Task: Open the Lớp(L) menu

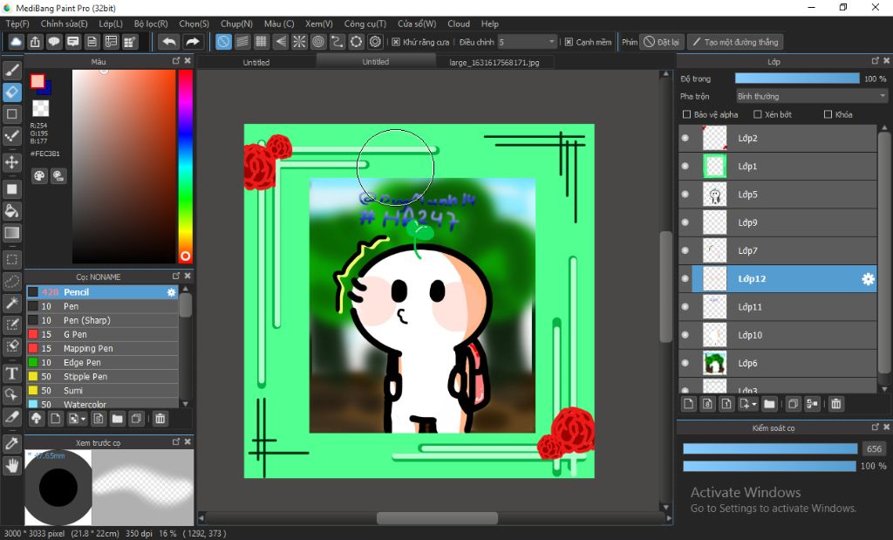Action: (111, 24)
